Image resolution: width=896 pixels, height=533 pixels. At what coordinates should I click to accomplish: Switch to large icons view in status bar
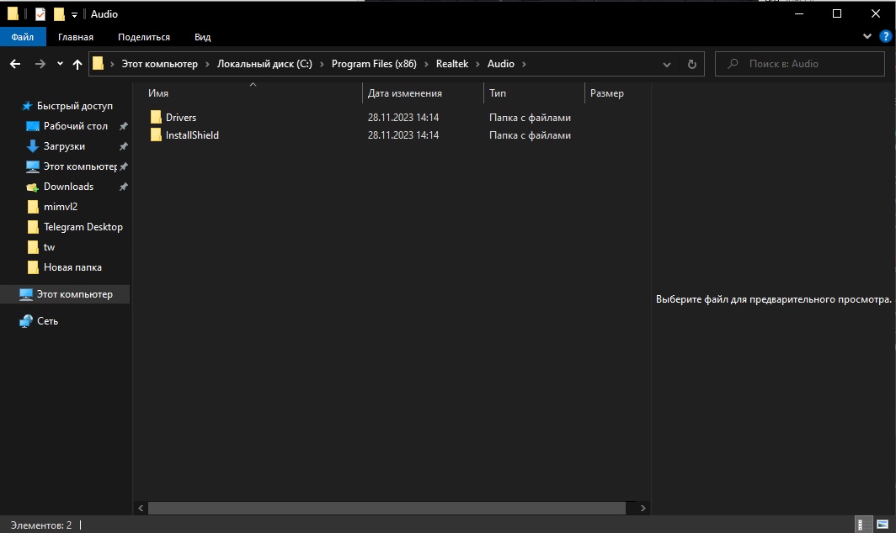click(x=883, y=525)
